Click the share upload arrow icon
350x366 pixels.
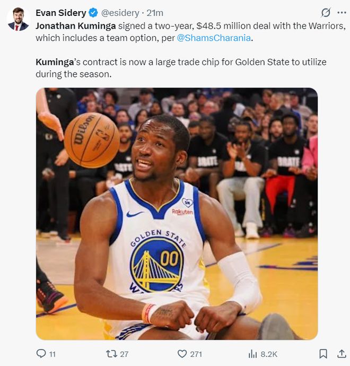(340, 353)
